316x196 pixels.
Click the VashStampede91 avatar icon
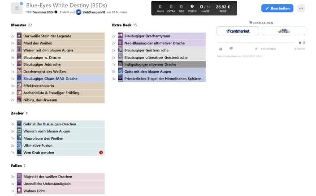(78, 12)
